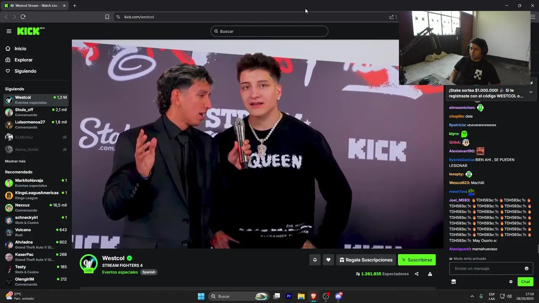539x303 pixels.
Task: Open OBS Studio from taskbar
Action: click(x=326, y=296)
